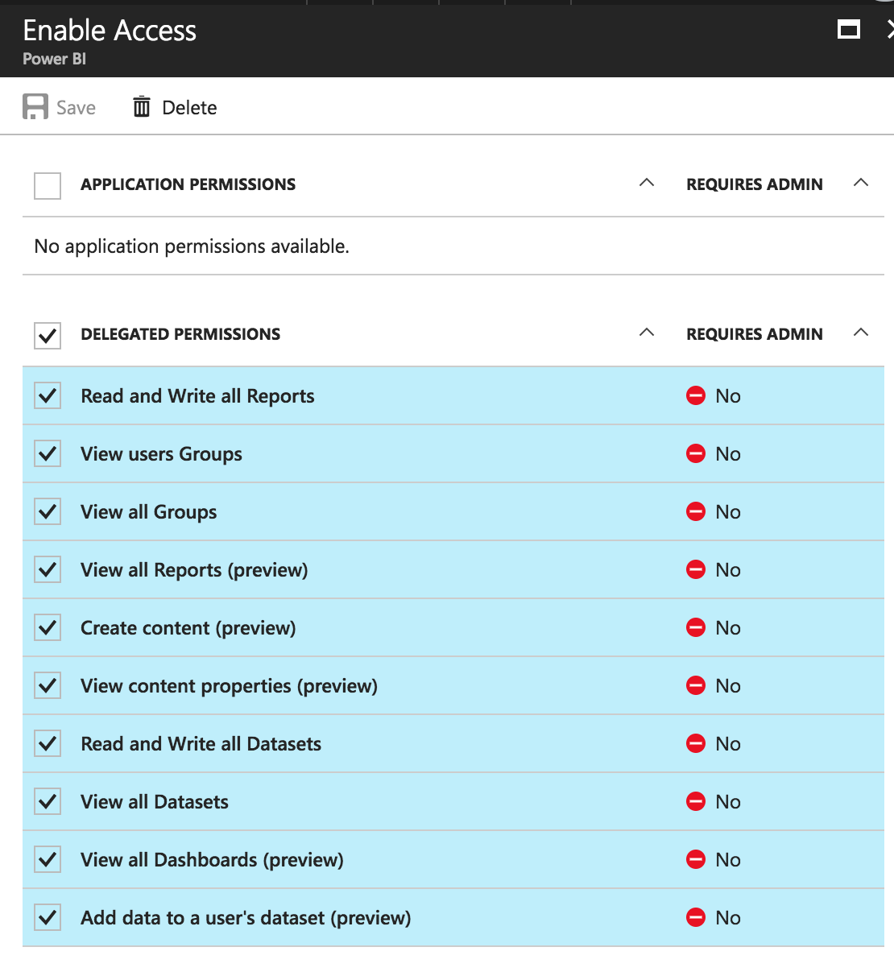Uncheck View all Groups permission
The image size is (894, 976).
click(x=48, y=511)
